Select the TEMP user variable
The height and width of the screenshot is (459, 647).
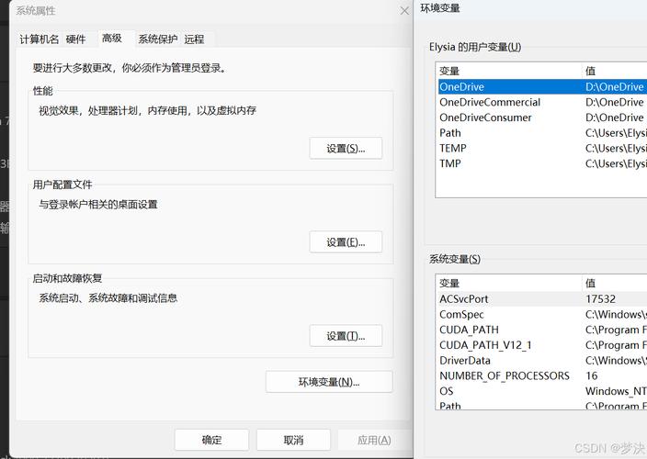pos(542,148)
